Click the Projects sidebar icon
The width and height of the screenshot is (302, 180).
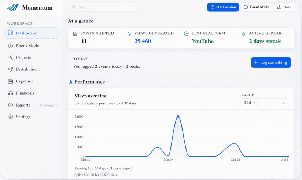pos(11,58)
